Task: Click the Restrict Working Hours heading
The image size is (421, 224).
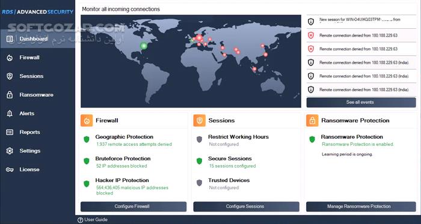Action: pos(238,137)
